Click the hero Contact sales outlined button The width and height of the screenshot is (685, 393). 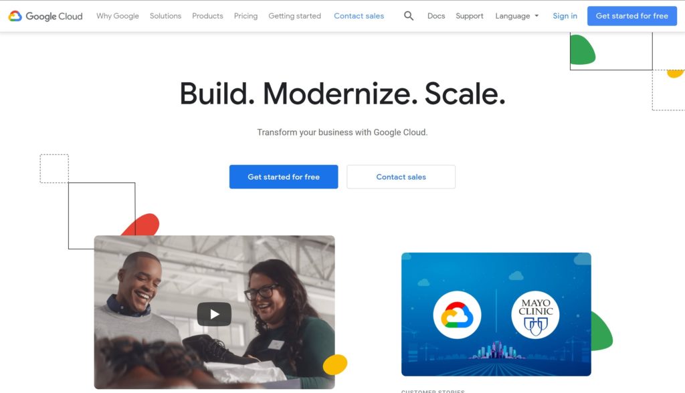pyautogui.click(x=401, y=177)
